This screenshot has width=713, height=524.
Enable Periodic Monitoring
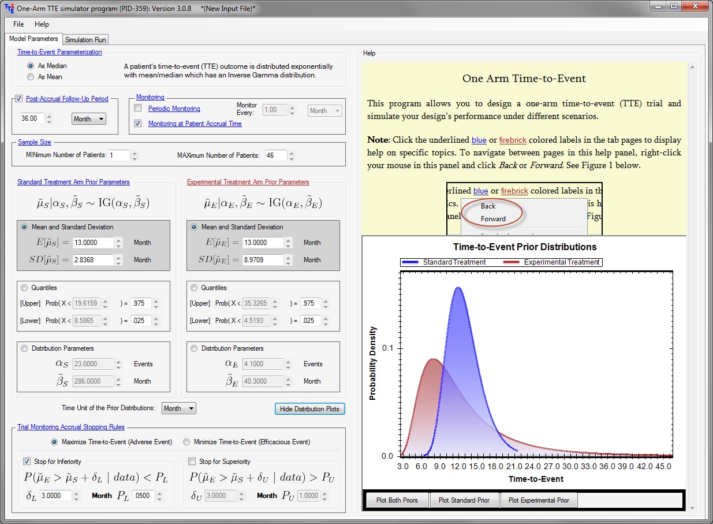(x=136, y=107)
